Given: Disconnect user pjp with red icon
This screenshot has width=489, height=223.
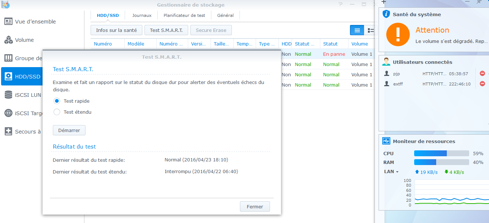Looking at the screenshot, I should pos(482,73).
